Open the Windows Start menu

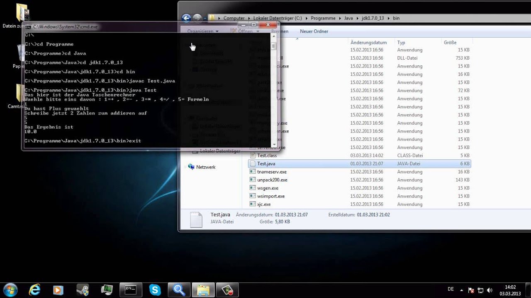click(x=10, y=289)
